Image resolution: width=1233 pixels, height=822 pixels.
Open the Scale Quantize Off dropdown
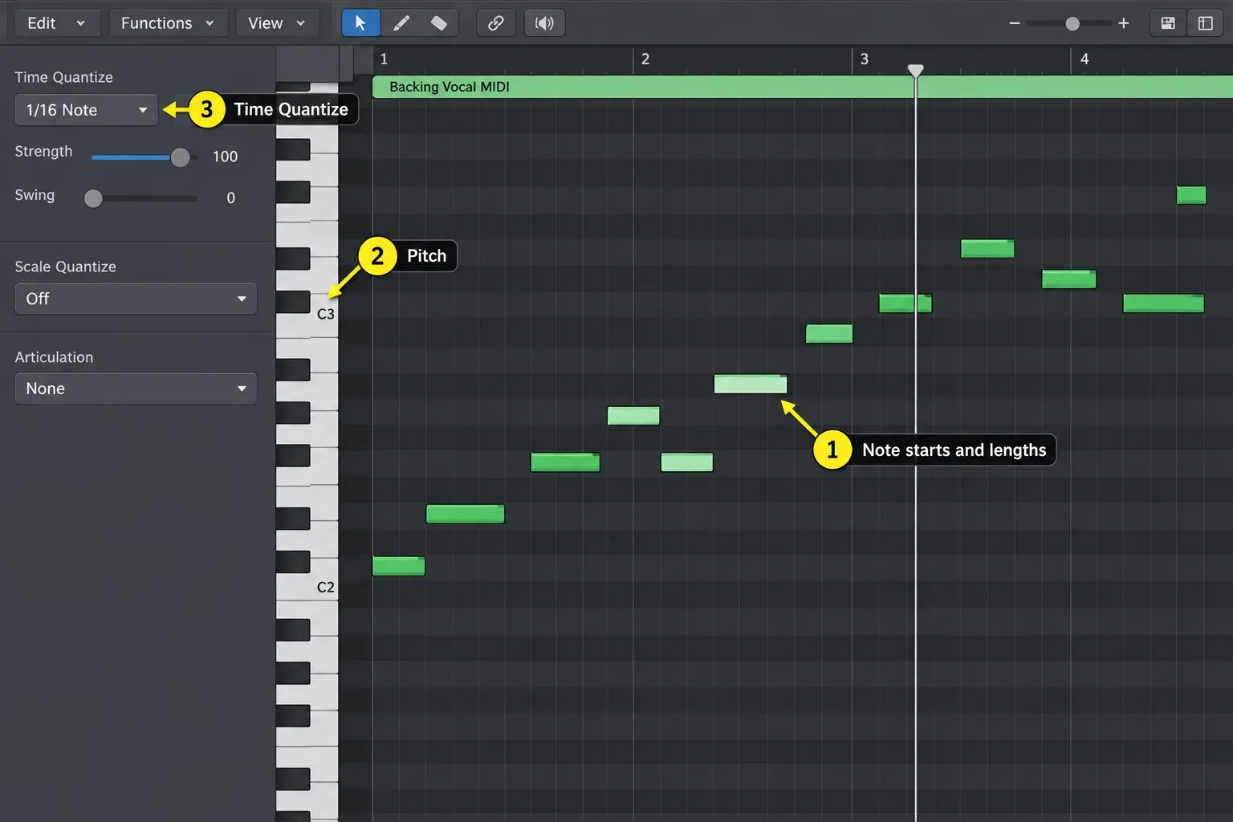(136, 299)
